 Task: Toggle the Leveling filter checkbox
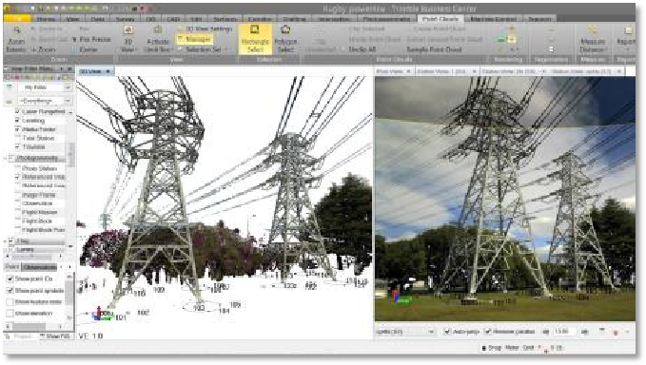(x=17, y=121)
